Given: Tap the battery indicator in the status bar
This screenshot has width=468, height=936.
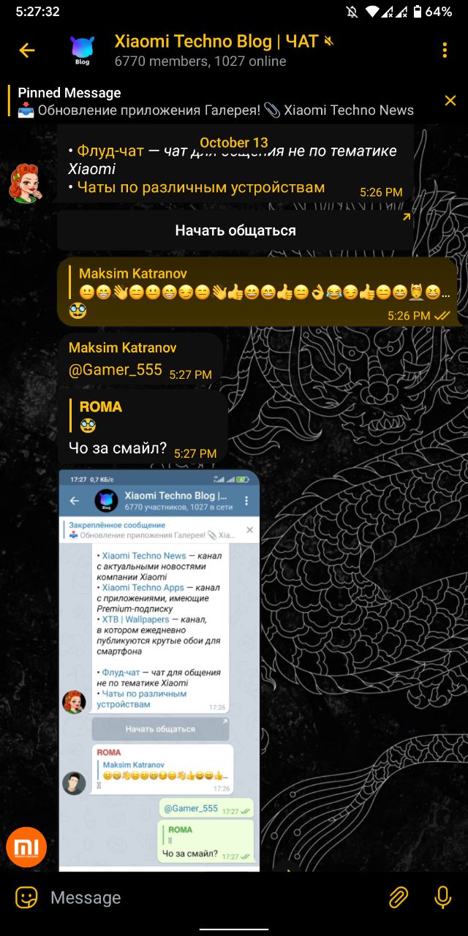Looking at the screenshot, I should coord(418,12).
